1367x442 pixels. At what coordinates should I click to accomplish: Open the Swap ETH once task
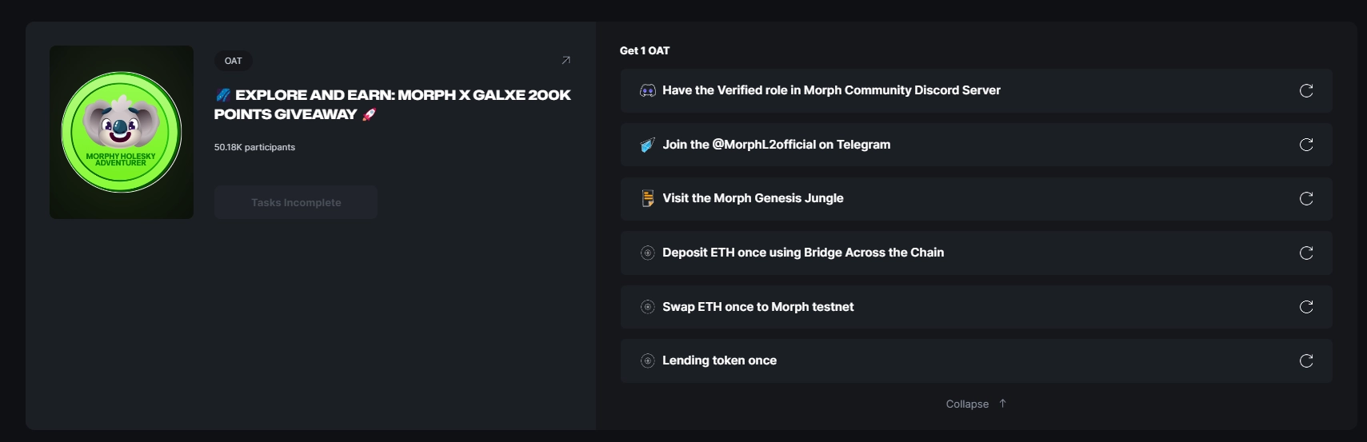[757, 307]
